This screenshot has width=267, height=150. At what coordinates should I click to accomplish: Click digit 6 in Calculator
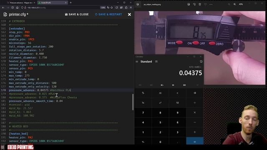pos(177,122)
